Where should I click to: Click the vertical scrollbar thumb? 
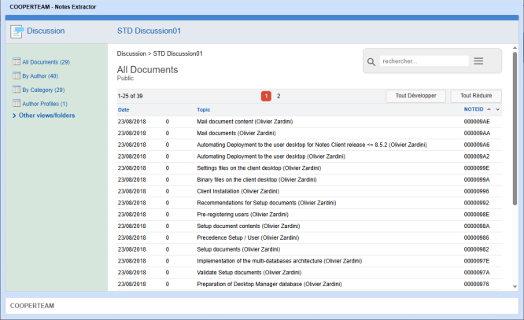point(515,129)
